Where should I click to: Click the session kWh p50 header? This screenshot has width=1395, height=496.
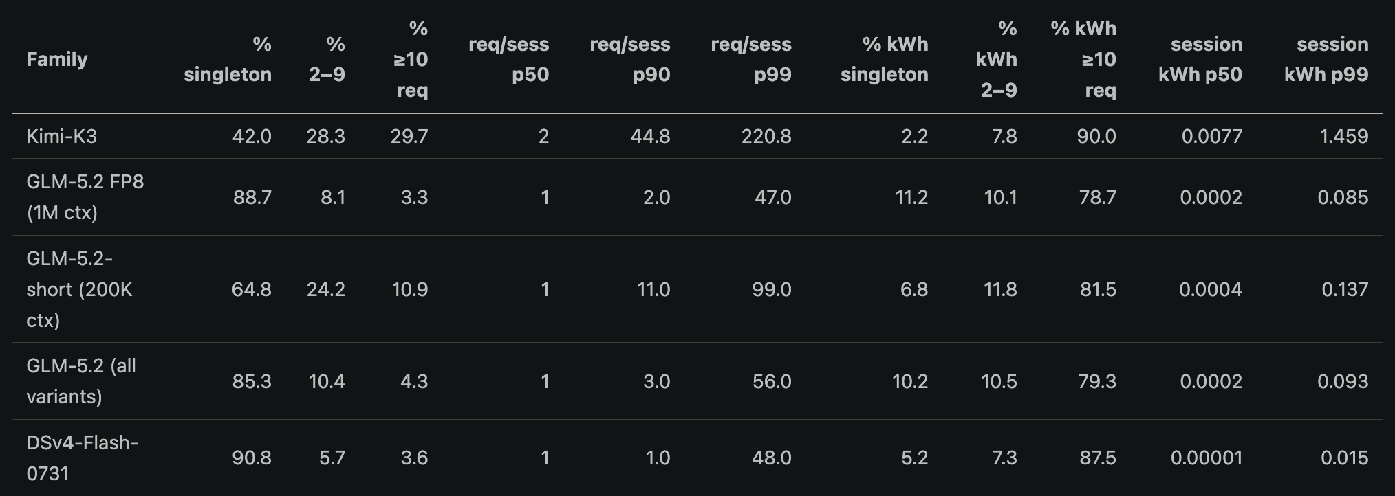point(1200,59)
